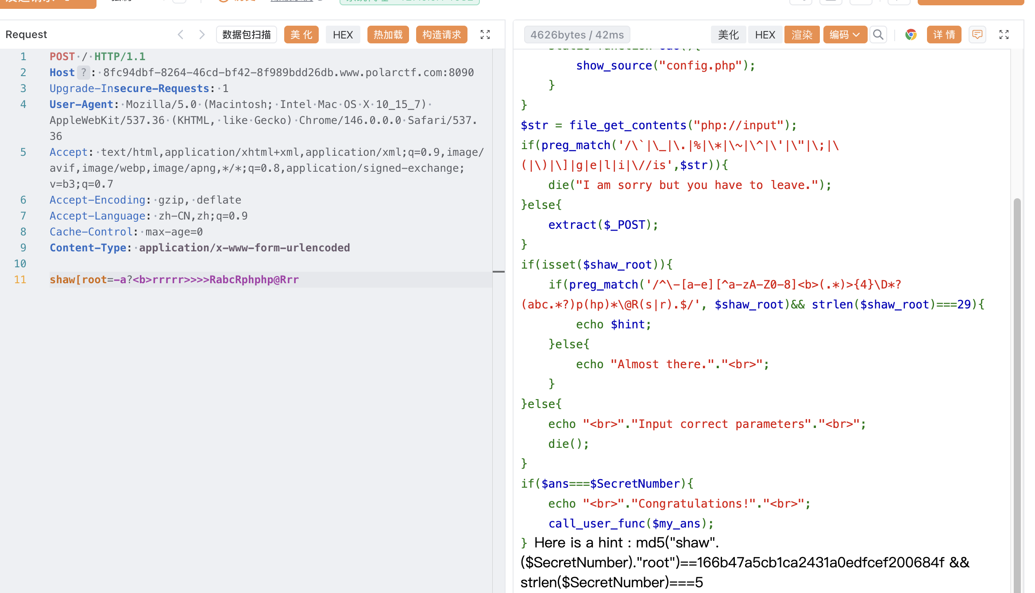Open the comment note icon in response toolbar
The width and height of the screenshot is (1035, 593).
click(x=977, y=35)
